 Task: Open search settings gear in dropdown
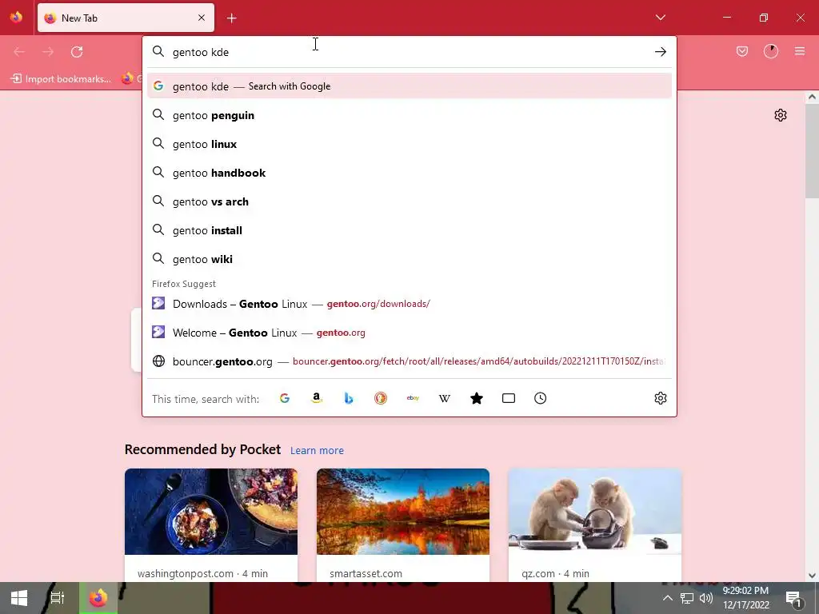[x=660, y=398]
